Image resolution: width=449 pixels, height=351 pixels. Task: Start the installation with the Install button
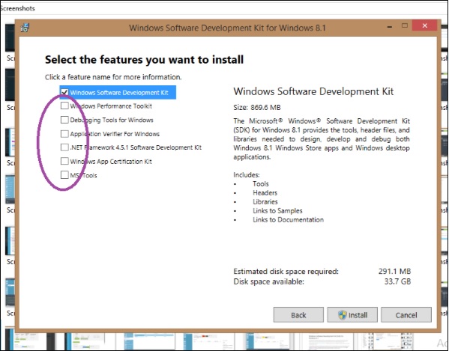pyautogui.click(x=352, y=314)
